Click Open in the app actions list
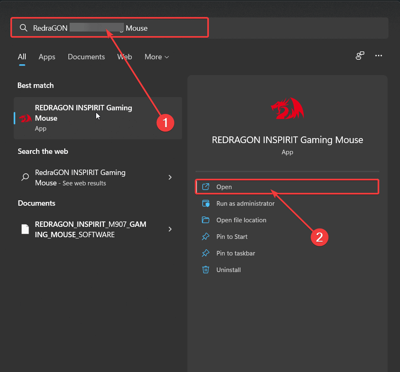Screen dimensions: 400x372 click(287, 187)
